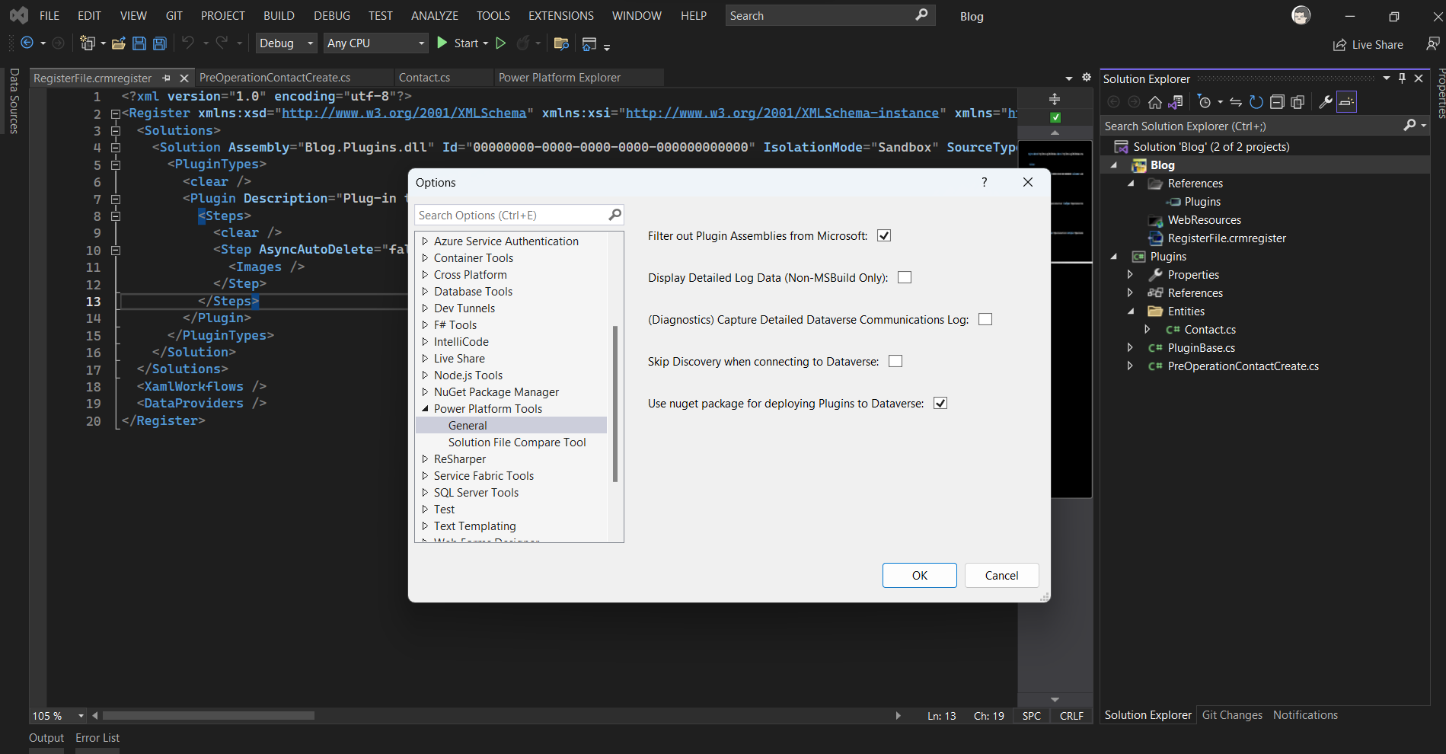Click the Open File folder icon
Image resolution: width=1446 pixels, height=754 pixels.
(x=118, y=43)
